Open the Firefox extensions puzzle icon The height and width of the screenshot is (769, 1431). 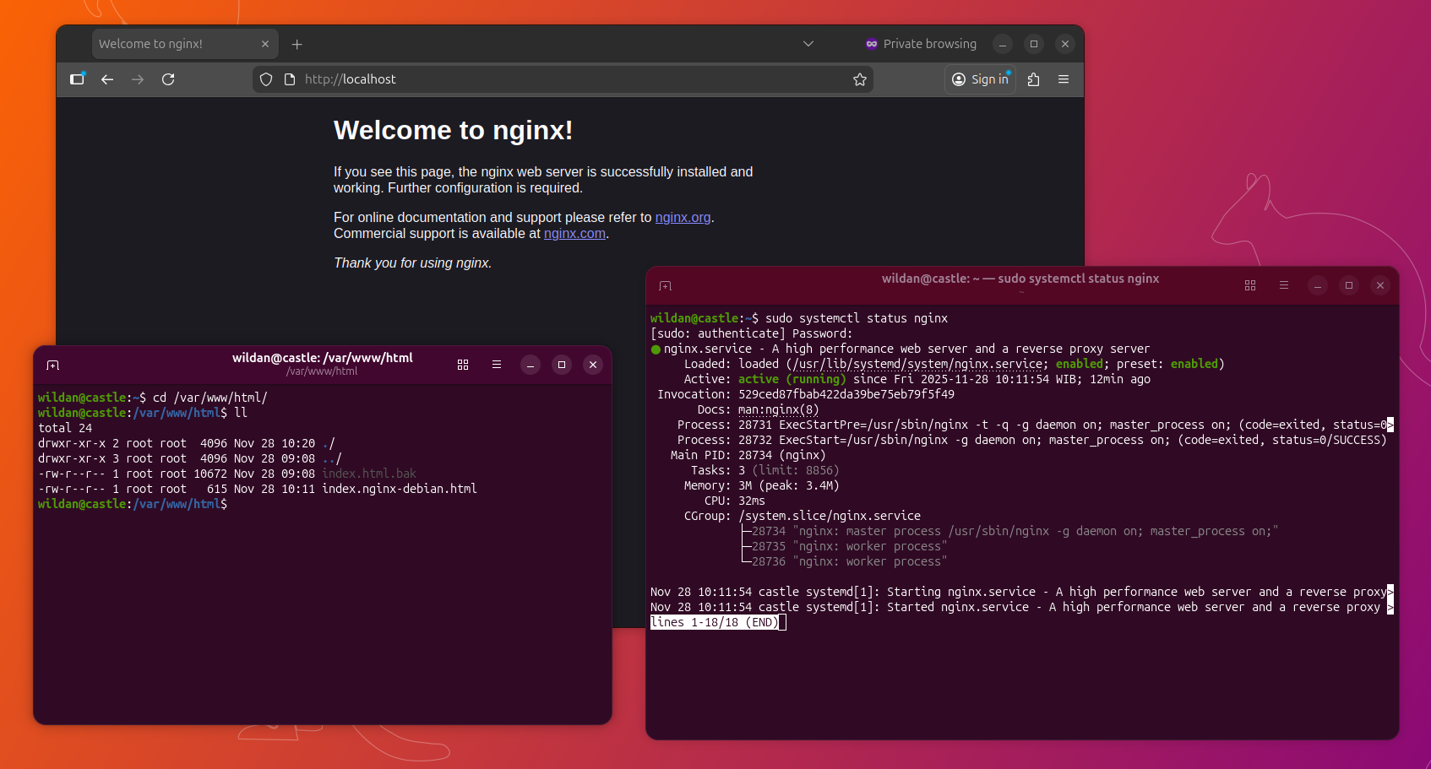tap(1033, 79)
